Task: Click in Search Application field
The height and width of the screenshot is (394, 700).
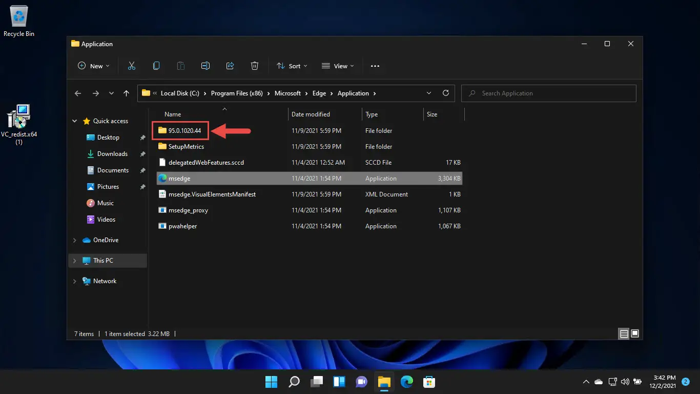Action: tap(549, 93)
